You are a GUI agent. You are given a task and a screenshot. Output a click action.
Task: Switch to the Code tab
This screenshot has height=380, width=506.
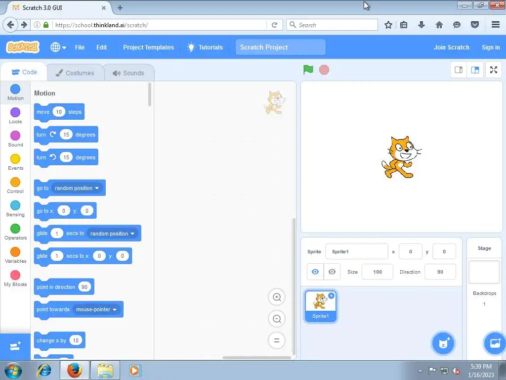[24, 72]
